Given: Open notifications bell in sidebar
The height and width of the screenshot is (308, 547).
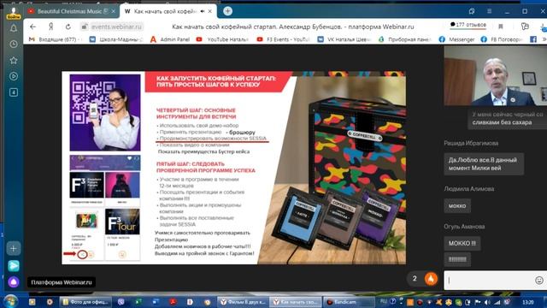Looking at the screenshot, I should tap(14, 28).
